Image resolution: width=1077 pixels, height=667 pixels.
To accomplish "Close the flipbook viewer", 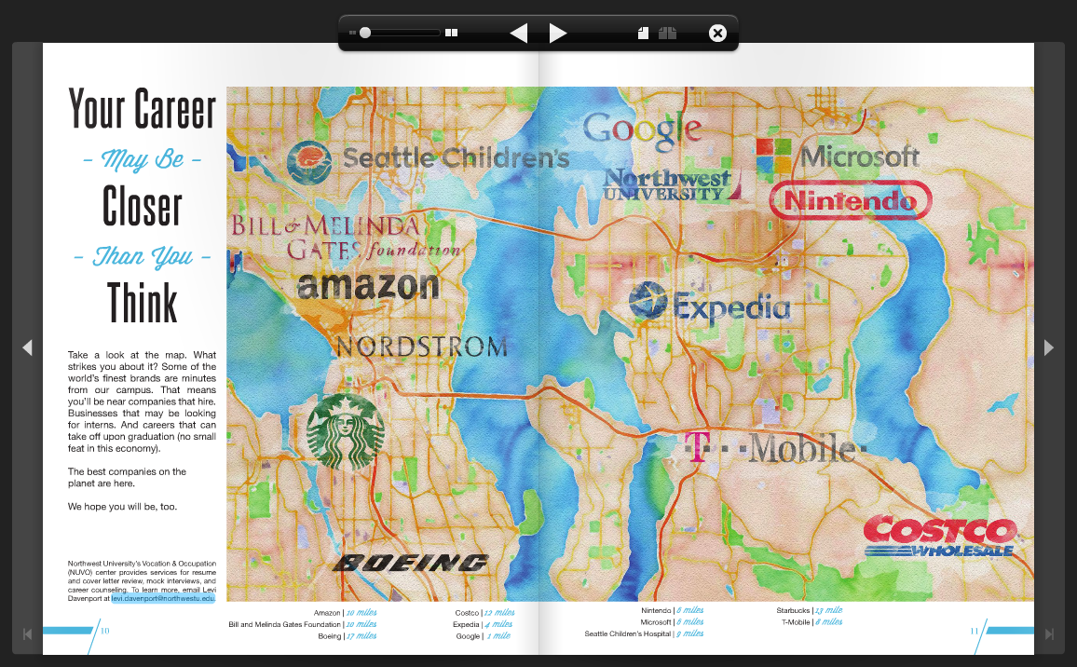I will 717,32.
